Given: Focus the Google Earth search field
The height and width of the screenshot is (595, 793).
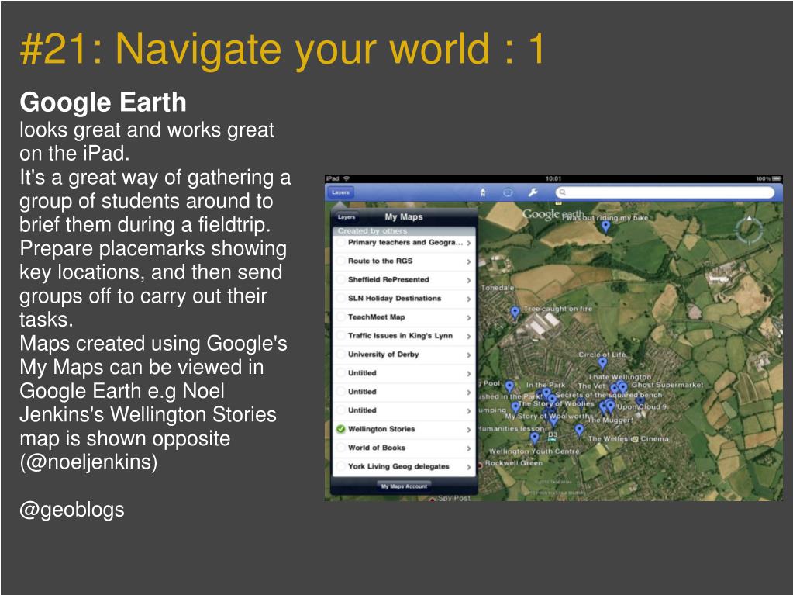Looking at the screenshot, I should click(664, 192).
